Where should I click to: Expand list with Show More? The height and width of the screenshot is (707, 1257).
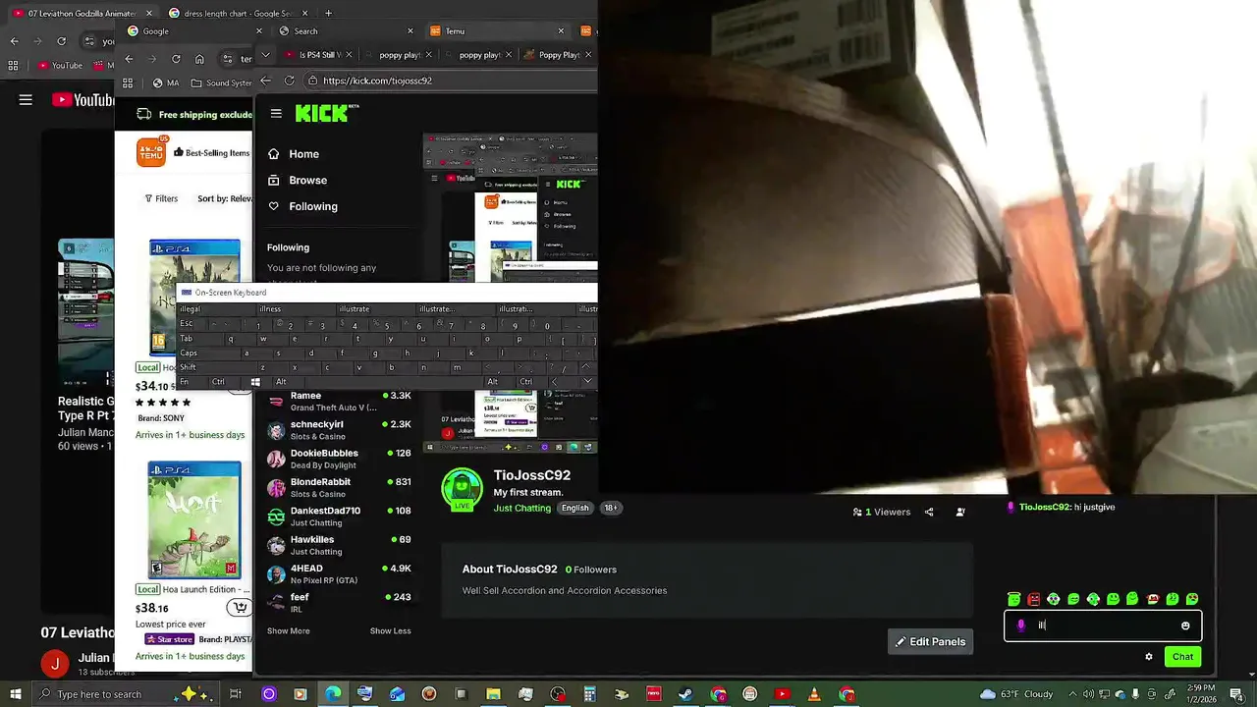[288, 631]
